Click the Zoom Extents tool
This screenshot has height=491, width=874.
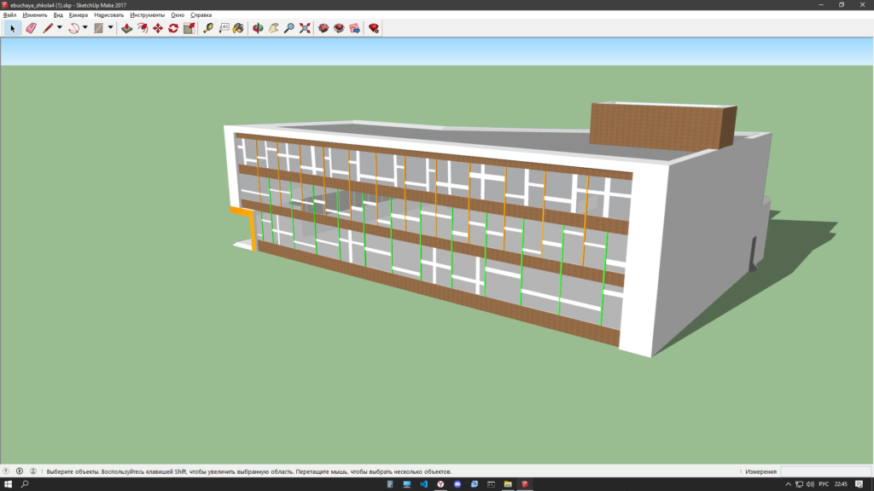(305, 28)
